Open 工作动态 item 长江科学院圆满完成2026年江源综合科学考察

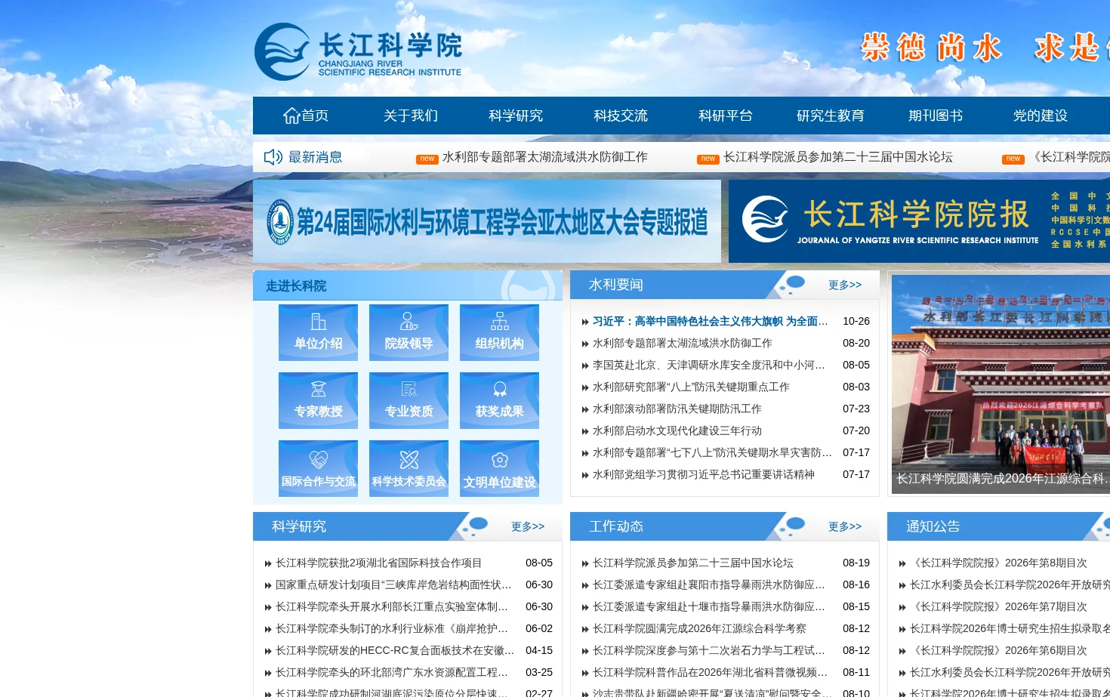(699, 628)
